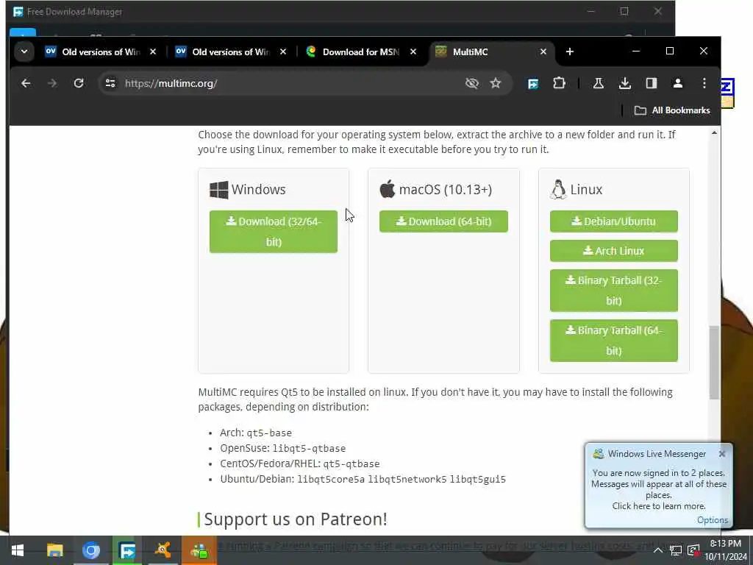Click the OpenSuse: libqt5-qtbase list item
The width and height of the screenshot is (753, 565).
click(x=283, y=448)
